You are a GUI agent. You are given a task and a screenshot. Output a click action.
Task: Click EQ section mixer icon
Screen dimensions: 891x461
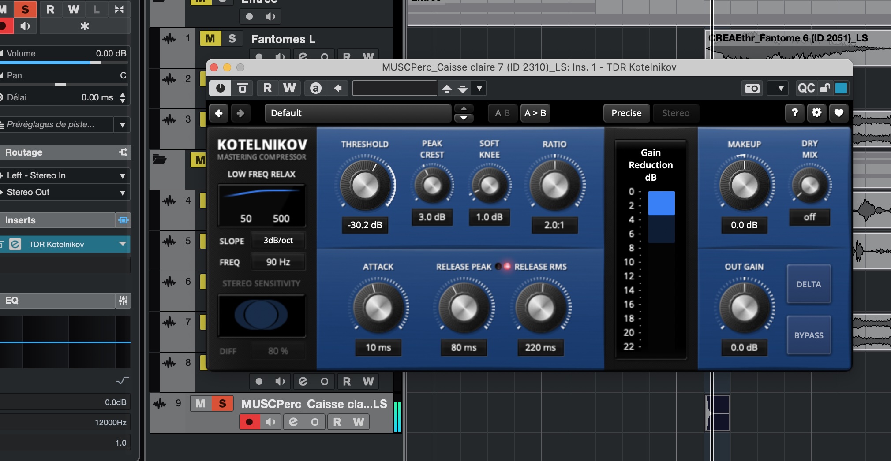point(123,300)
